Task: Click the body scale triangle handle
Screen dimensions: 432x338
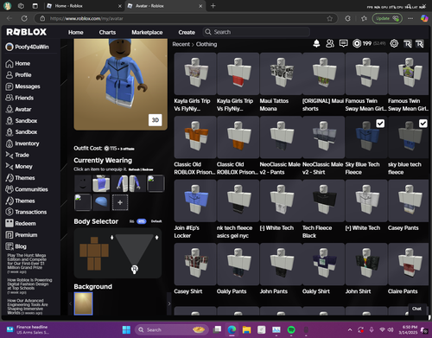Action: (135, 270)
